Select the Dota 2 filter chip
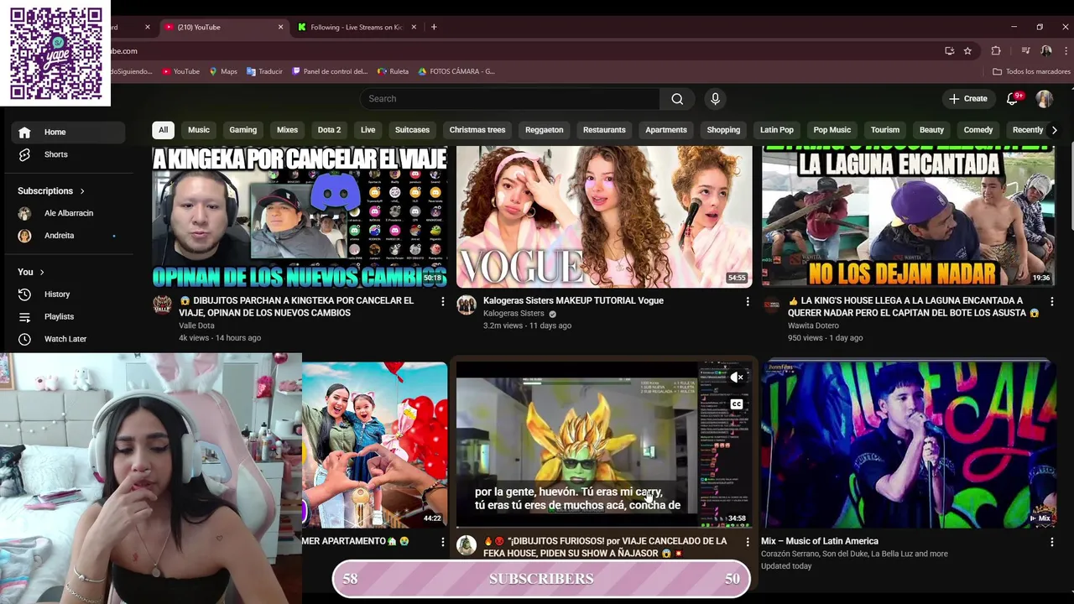Image resolution: width=1074 pixels, height=604 pixels. [330, 130]
